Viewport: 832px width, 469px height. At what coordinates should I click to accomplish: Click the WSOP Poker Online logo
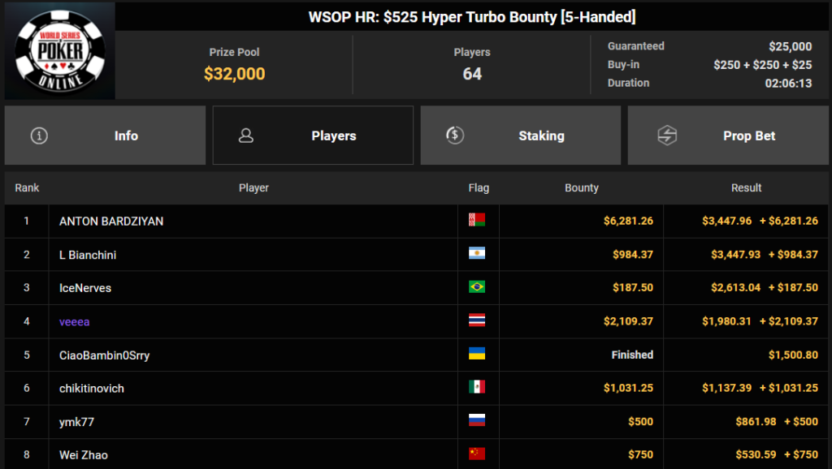(60, 51)
